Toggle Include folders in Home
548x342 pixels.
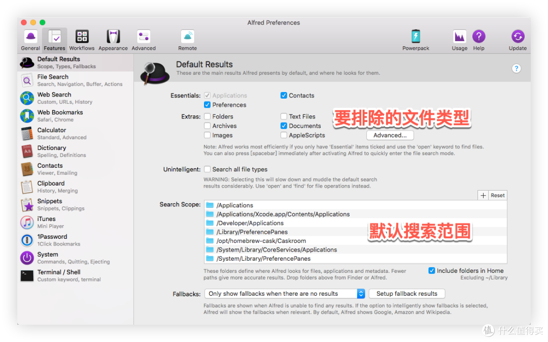tap(432, 270)
